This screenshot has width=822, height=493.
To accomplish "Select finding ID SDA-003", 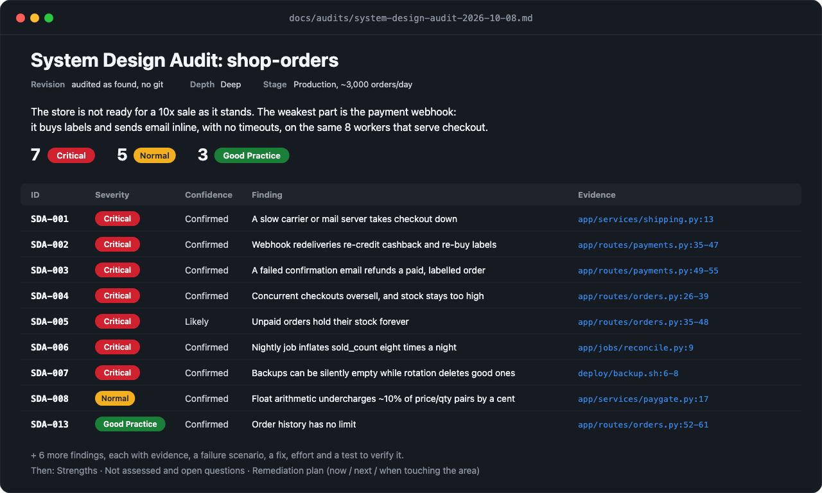I will (x=49, y=270).
